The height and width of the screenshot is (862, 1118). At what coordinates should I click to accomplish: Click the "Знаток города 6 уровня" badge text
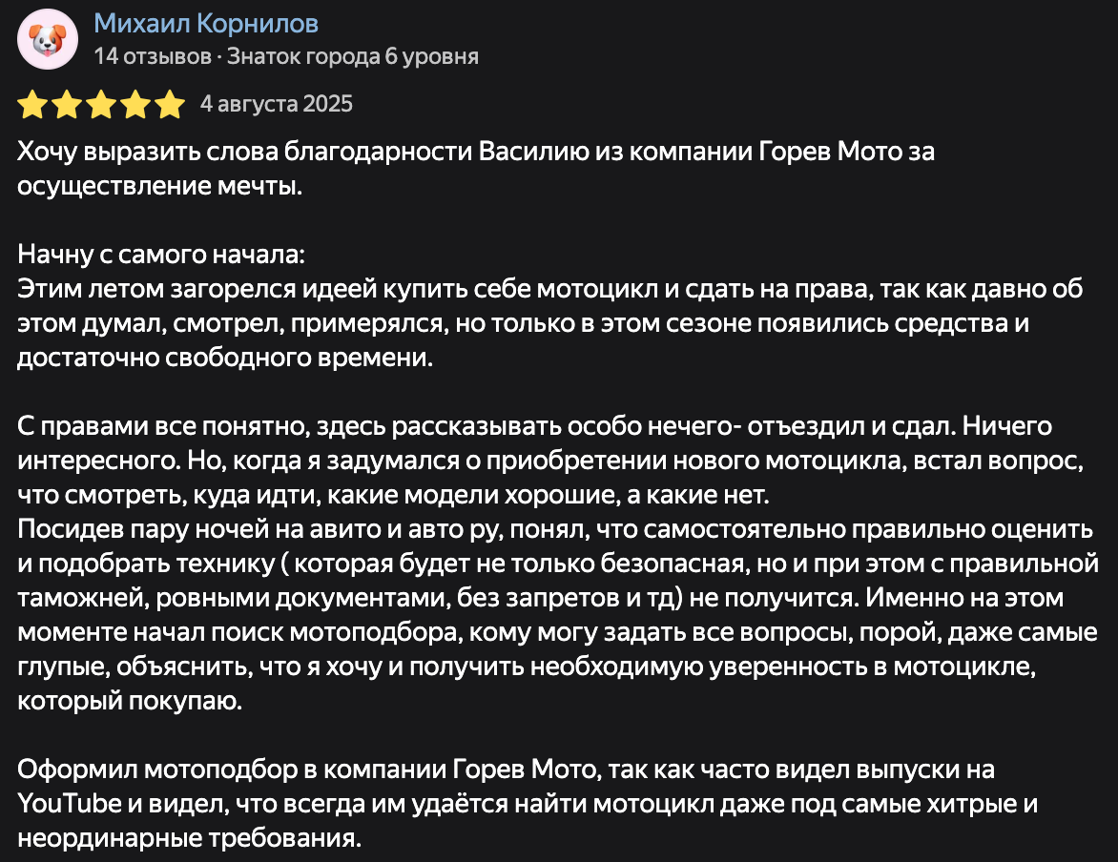353,56
